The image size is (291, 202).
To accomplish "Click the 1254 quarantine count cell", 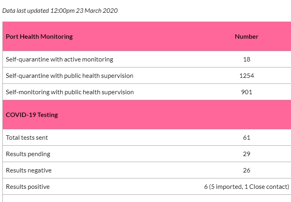I will click(x=247, y=76).
